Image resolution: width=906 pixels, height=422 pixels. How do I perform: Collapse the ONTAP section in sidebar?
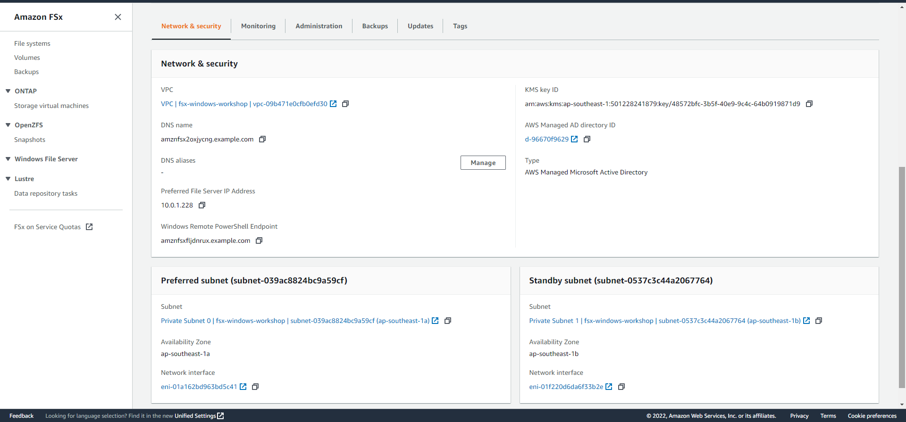[8, 91]
